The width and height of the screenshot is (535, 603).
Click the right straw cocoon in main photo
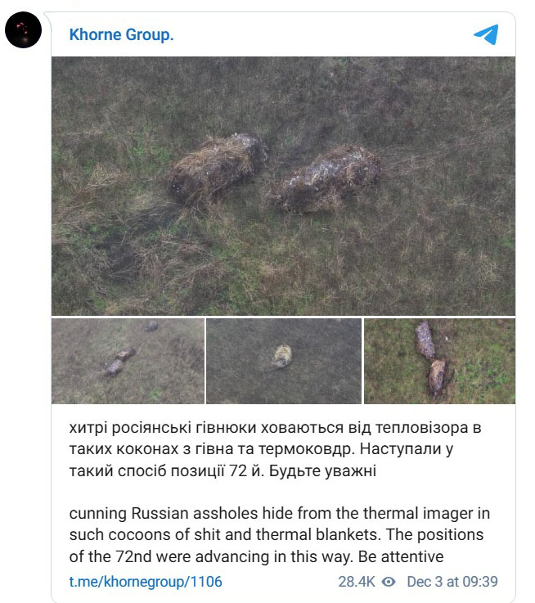tap(327, 178)
